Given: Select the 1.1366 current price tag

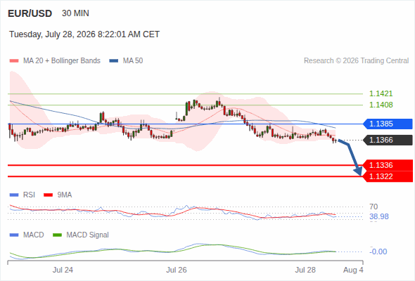Looking at the screenshot, I should tap(388, 140).
